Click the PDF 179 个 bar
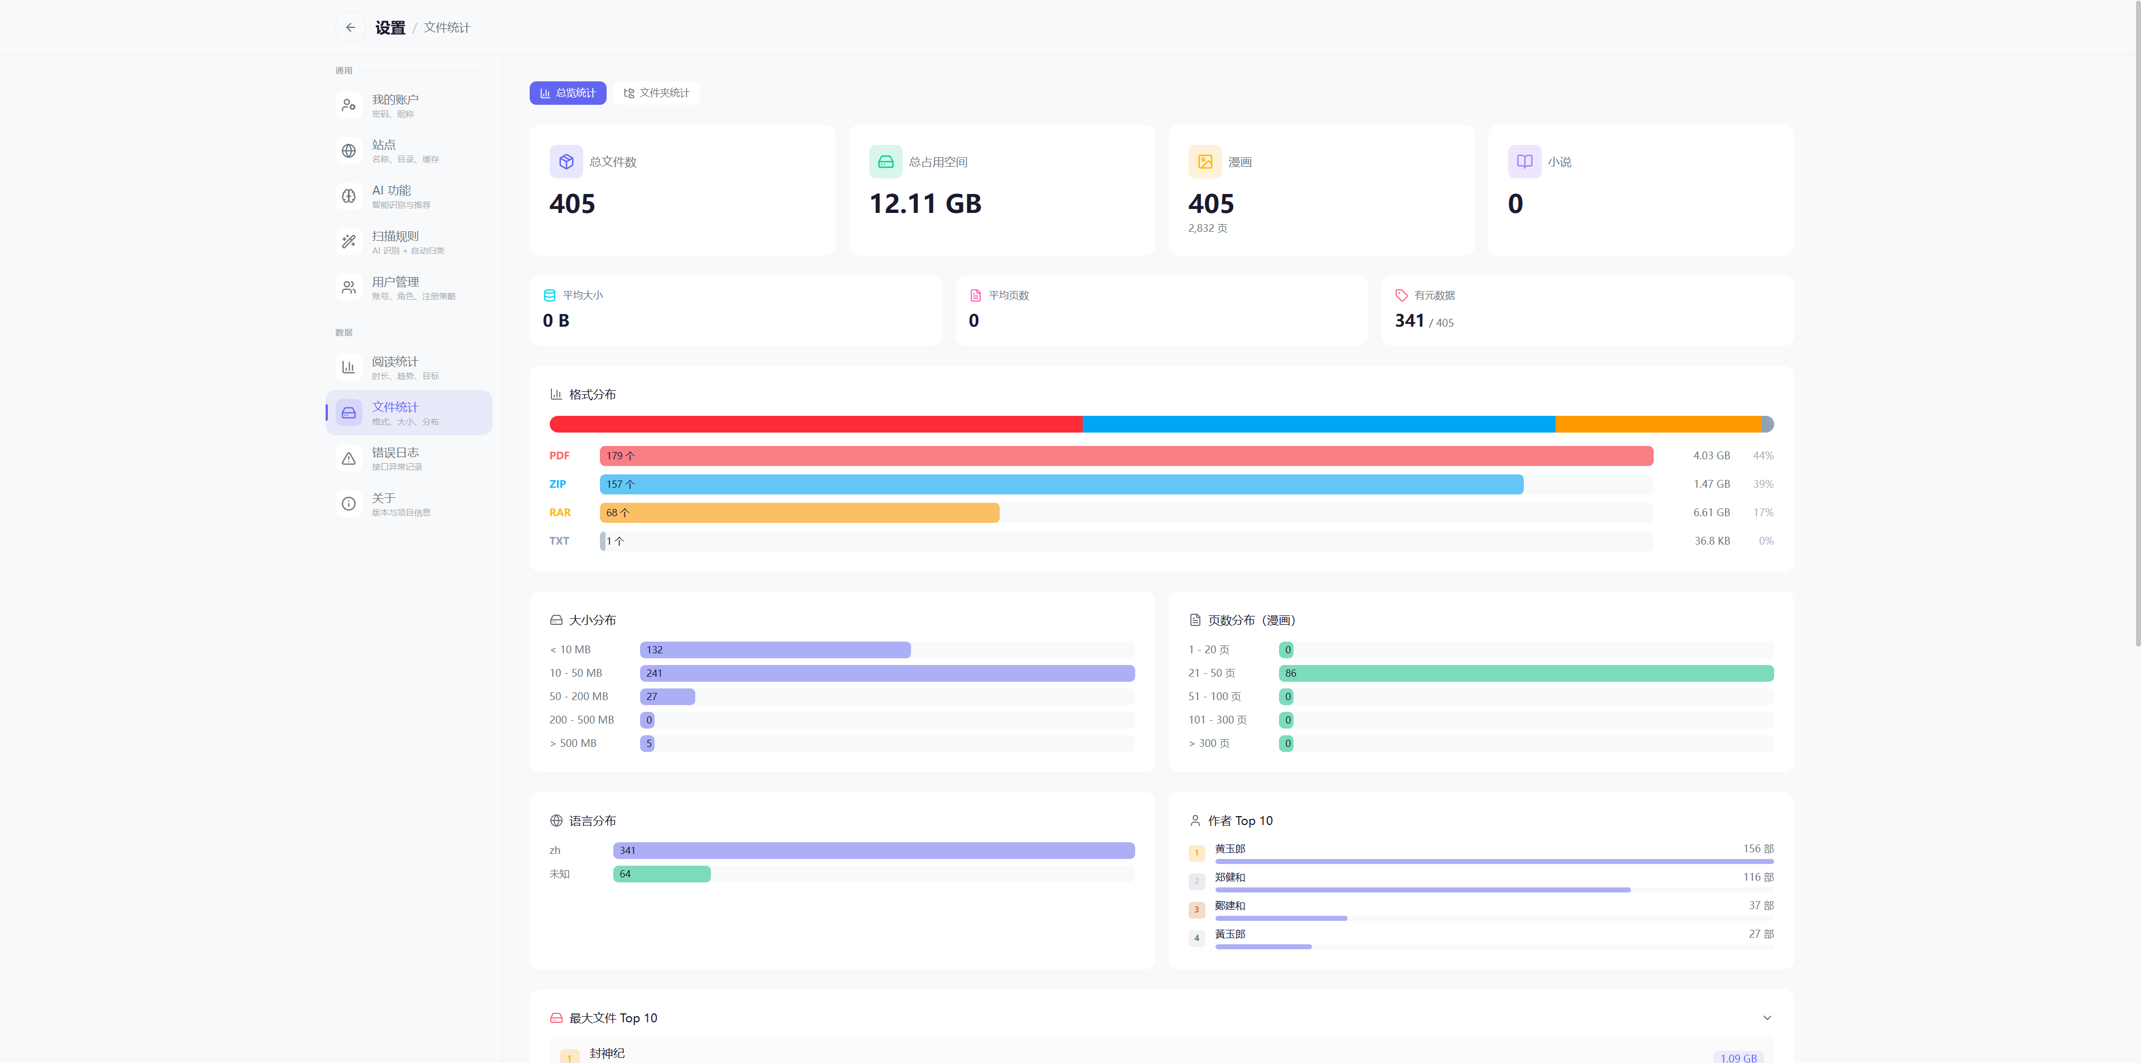 (x=1126, y=457)
